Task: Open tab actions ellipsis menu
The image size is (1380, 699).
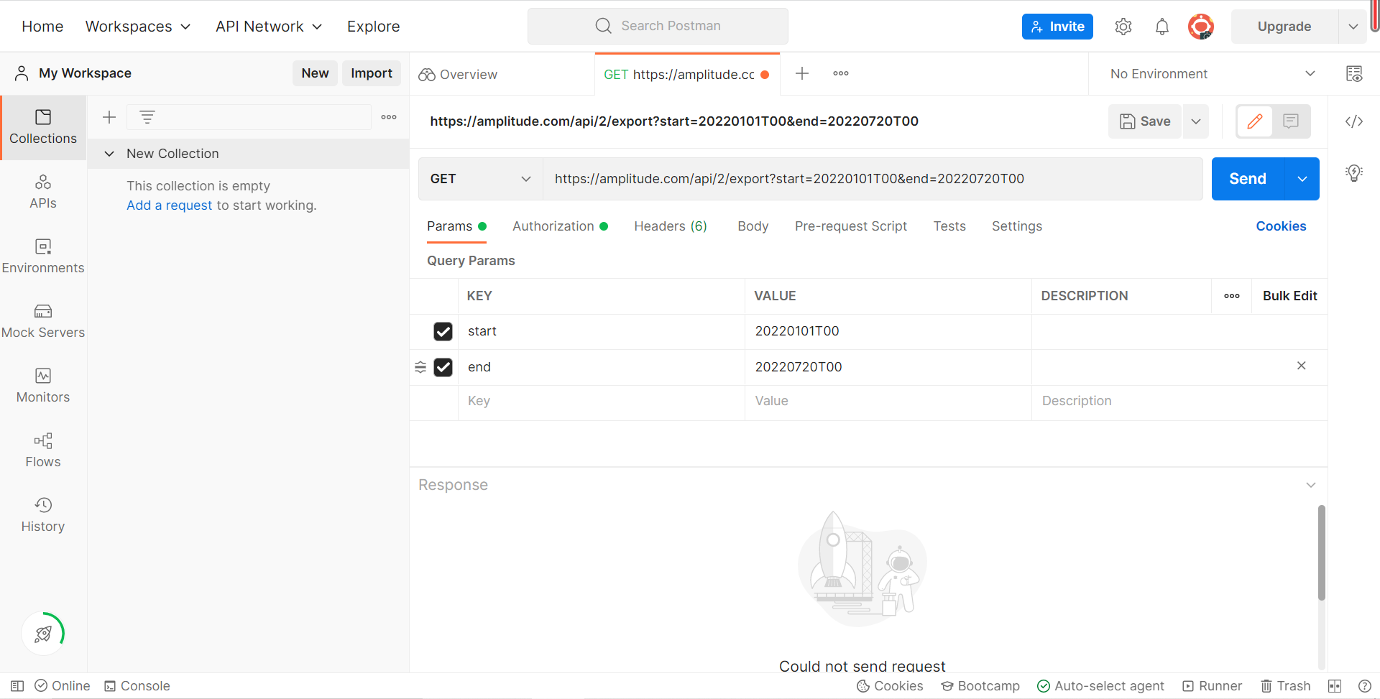Action: pos(841,73)
